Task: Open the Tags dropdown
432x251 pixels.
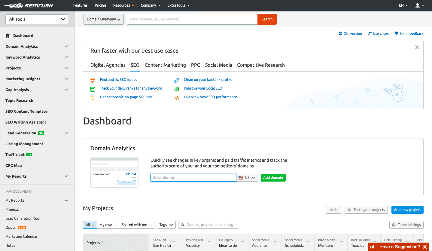Action: (166, 225)
